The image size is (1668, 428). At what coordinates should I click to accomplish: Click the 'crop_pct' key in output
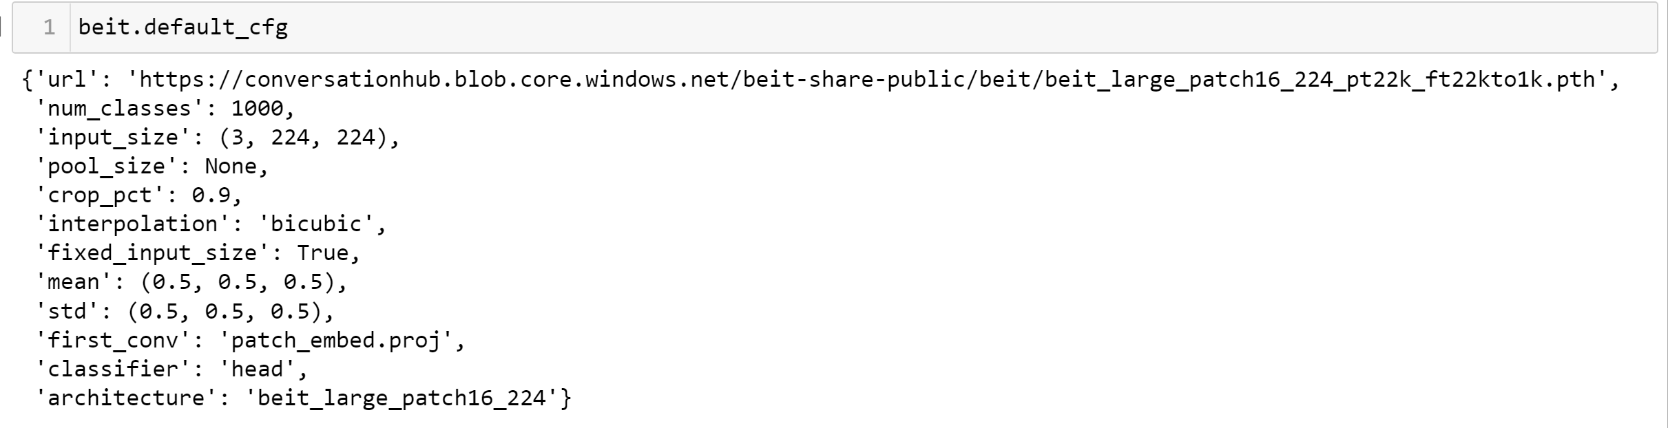(x=100, y=195)
